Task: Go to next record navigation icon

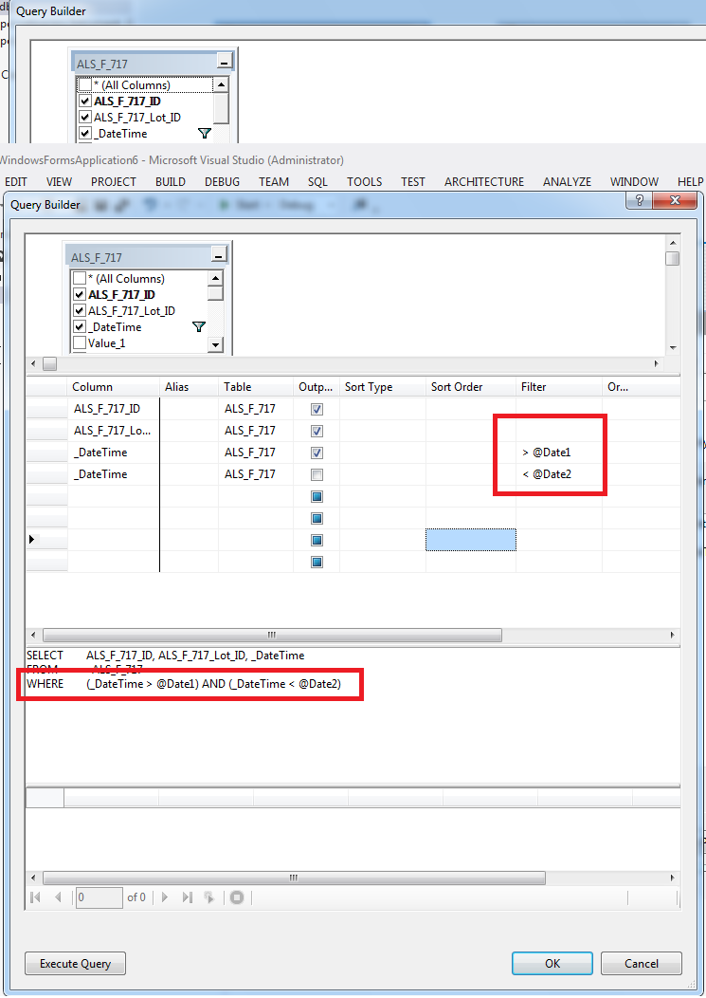Action: point(165,897)
